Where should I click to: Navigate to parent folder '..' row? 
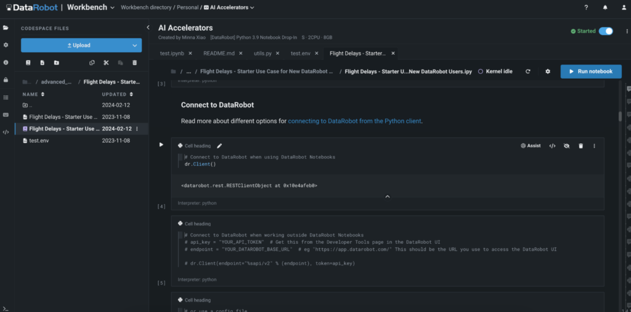[x=81, y=105]
